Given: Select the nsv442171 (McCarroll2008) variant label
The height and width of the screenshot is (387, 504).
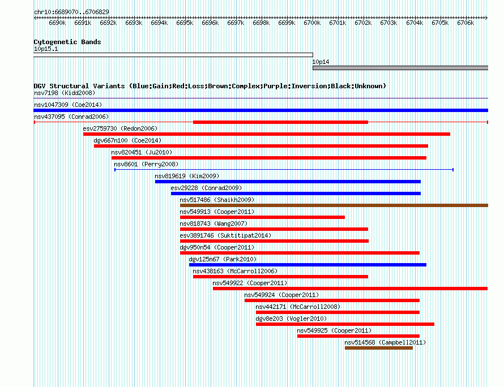Looking at the screenshot, I should [x=298, y=307].
